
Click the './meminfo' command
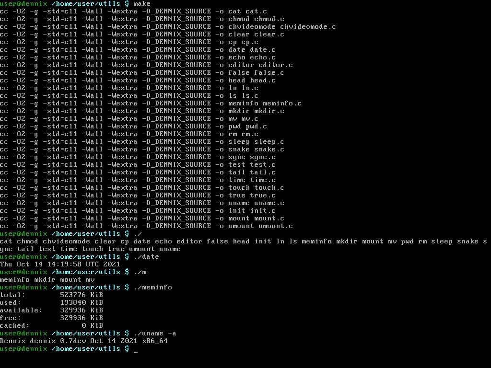153,287
